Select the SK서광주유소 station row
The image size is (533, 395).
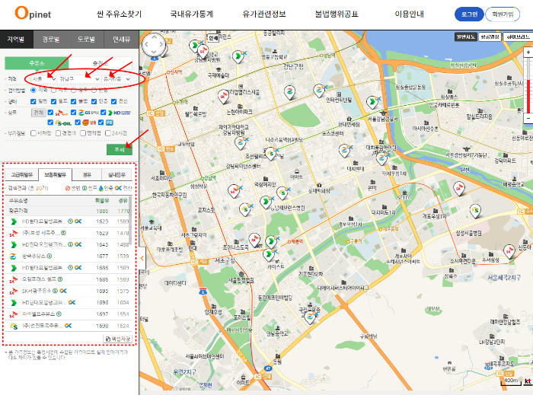coord(69,291)
